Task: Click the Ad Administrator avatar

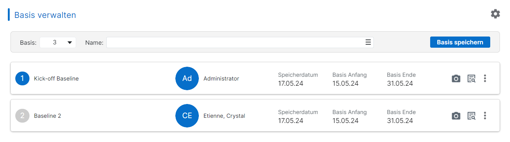Action: coord(187,78)
